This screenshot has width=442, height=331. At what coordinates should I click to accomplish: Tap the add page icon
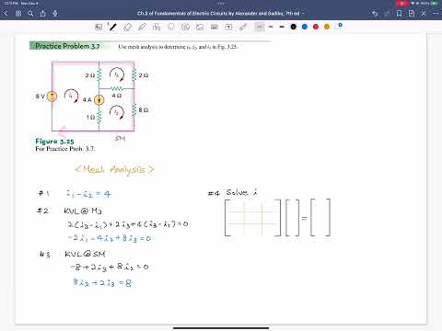412,14
